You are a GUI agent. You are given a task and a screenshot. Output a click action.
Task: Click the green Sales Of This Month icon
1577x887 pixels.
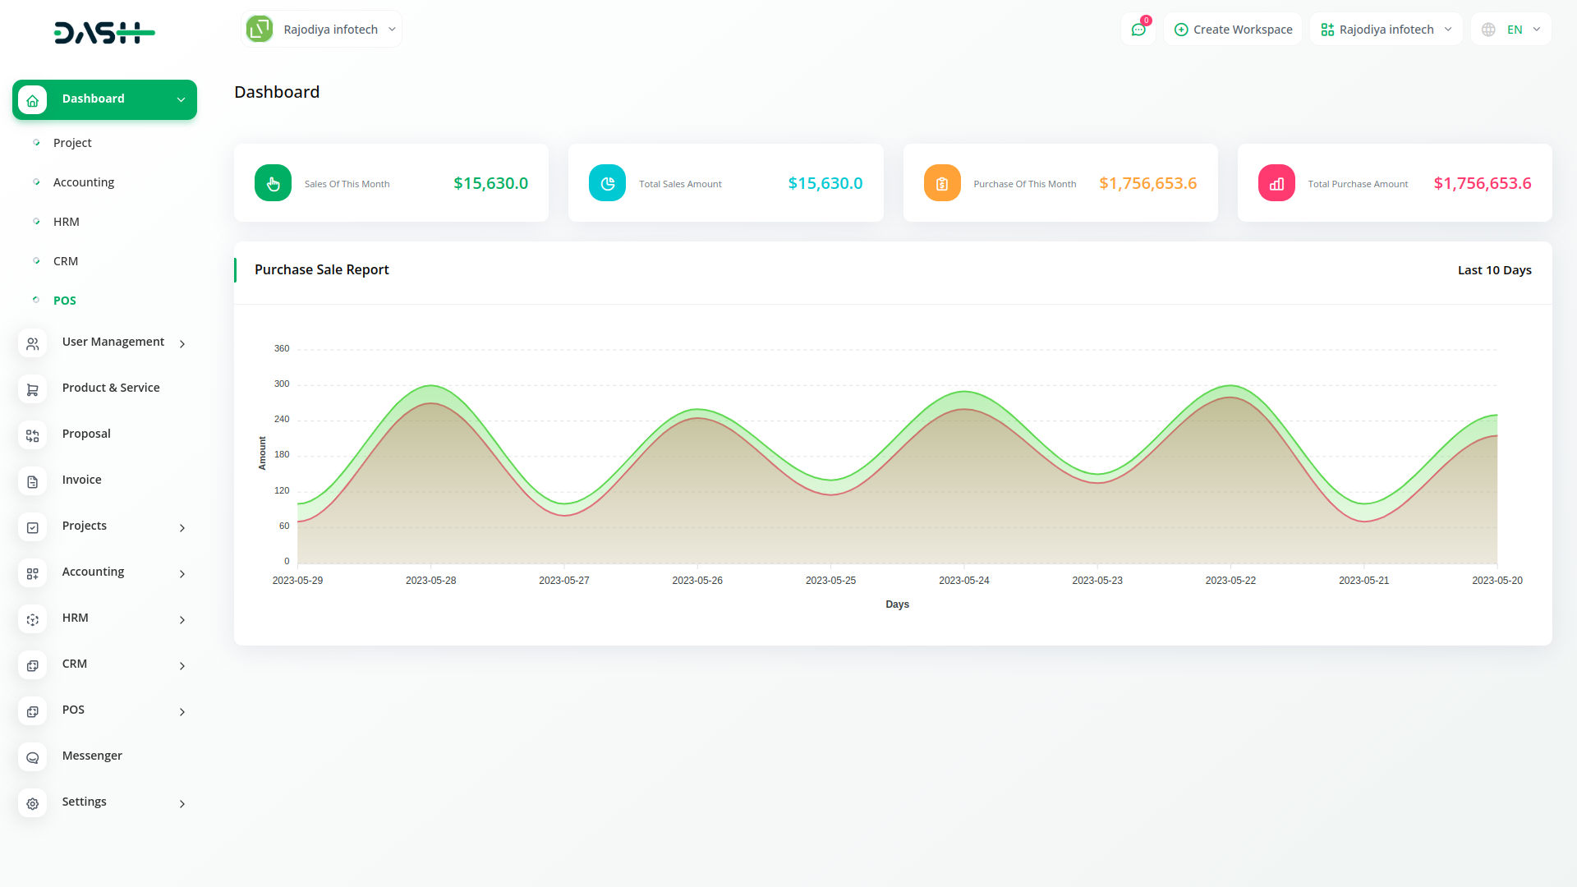point(273,182)
